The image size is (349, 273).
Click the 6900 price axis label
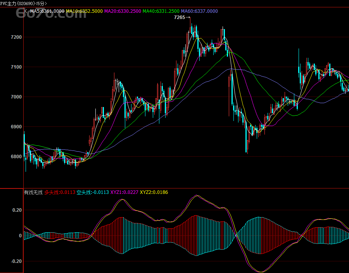16,126
